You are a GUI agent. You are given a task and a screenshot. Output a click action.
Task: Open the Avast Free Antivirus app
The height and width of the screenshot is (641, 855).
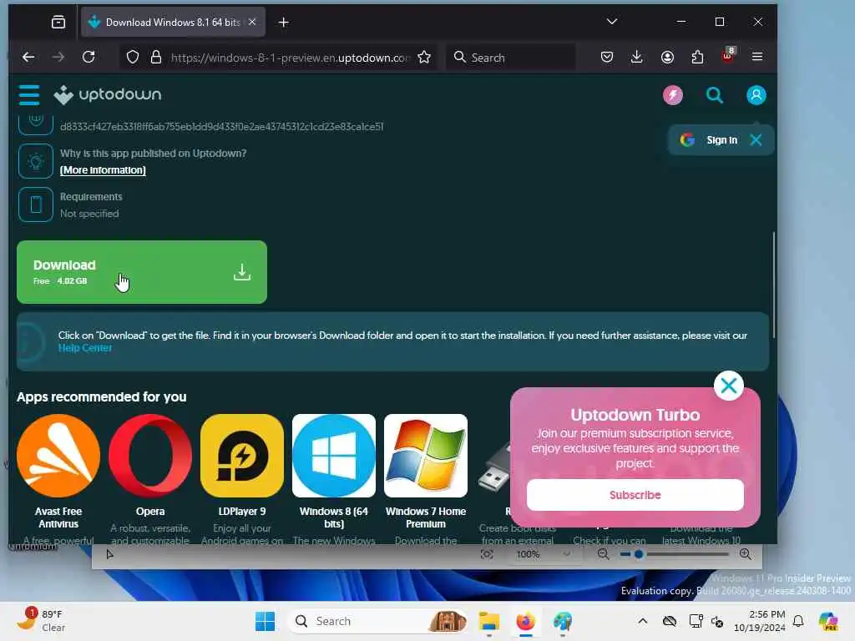(58, 456)
